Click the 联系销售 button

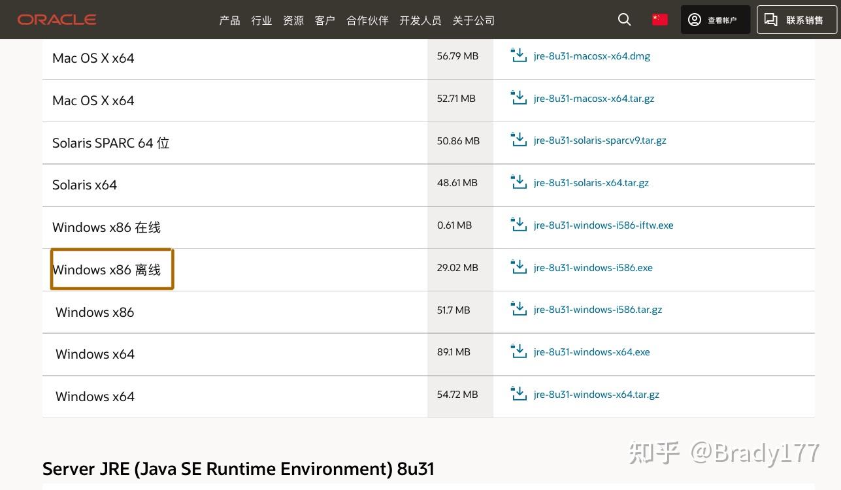click(796, 20)
